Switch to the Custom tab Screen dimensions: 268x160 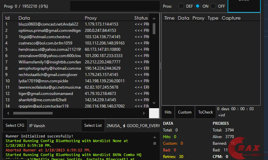(x=185, y=112)
